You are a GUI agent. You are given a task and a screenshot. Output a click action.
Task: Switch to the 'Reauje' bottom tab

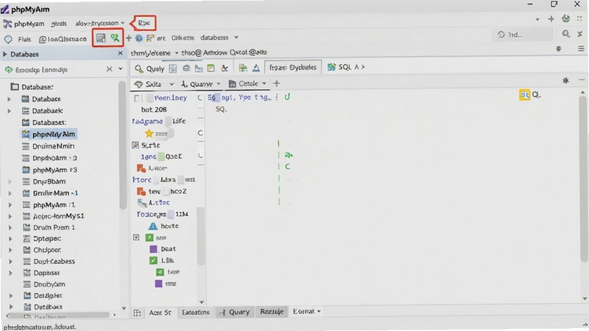272,312
